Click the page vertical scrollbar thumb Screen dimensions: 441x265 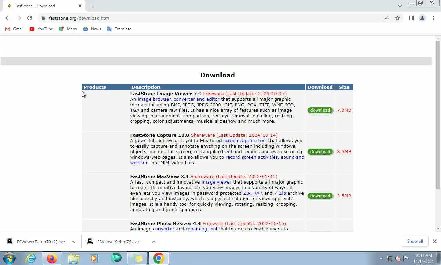tap(438, 116)
